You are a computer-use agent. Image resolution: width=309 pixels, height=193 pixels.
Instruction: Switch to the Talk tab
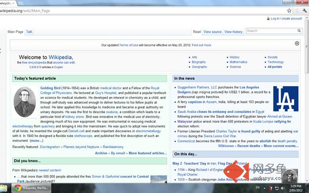[x=29, y=32]
